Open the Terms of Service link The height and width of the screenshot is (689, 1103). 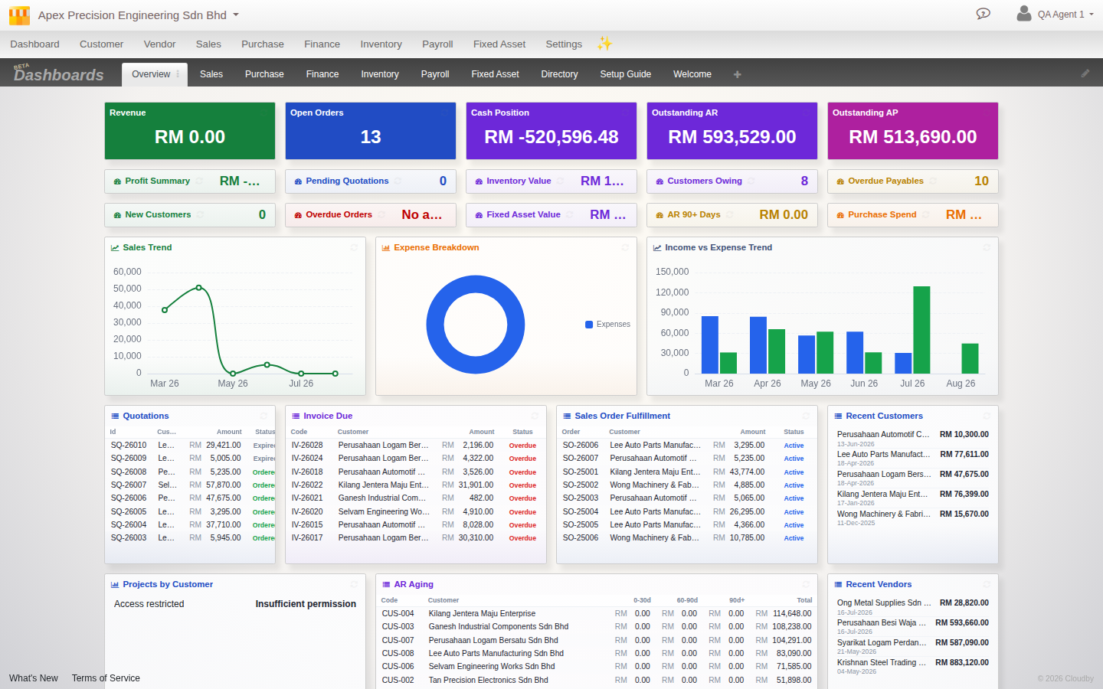[x=106, y=678]
